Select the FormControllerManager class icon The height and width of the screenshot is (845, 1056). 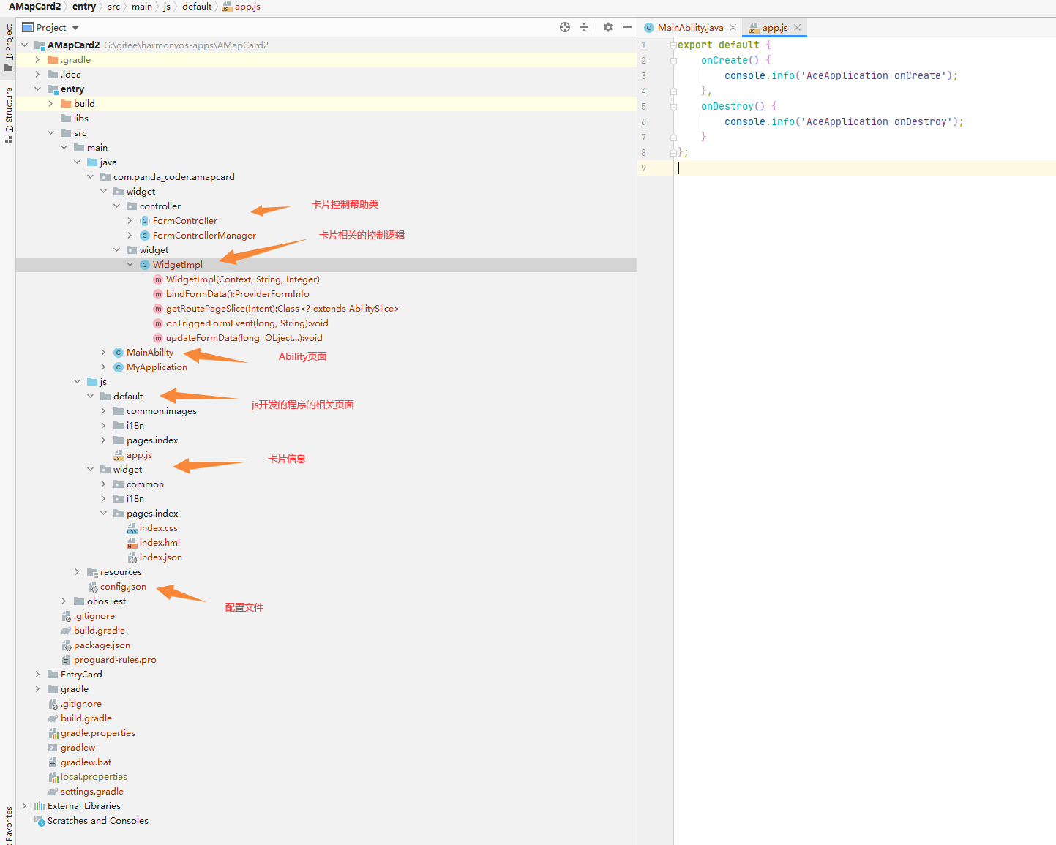coord(145,236)
